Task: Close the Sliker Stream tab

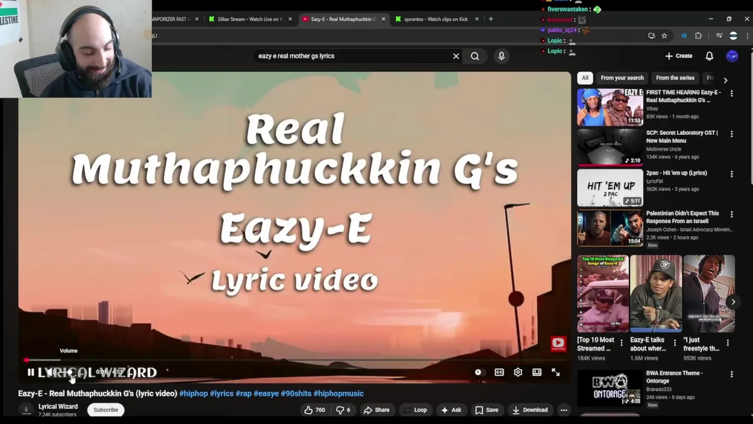Action: [x=290, y=19]
